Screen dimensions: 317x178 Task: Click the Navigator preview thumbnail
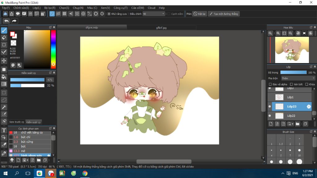point(292,50)
